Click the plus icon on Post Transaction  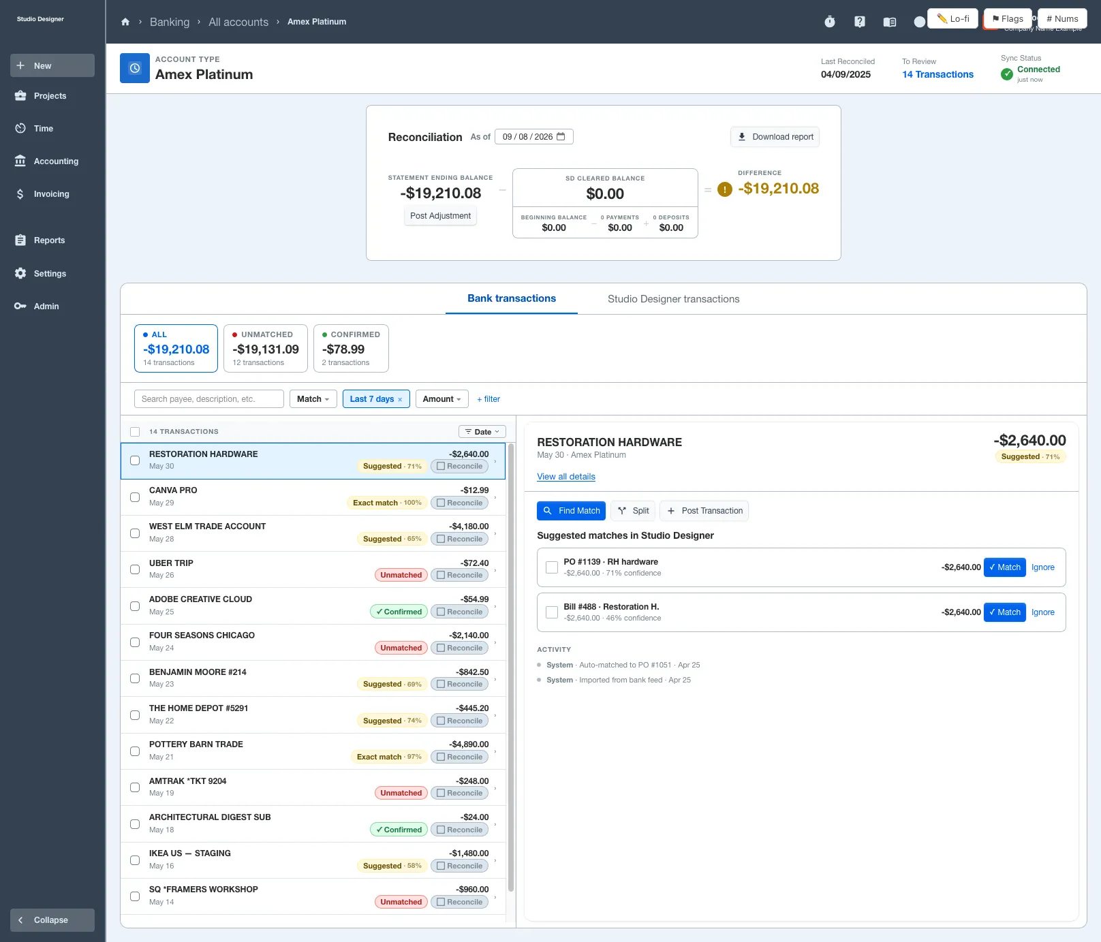pyautogui.click(x=671, y=511)
